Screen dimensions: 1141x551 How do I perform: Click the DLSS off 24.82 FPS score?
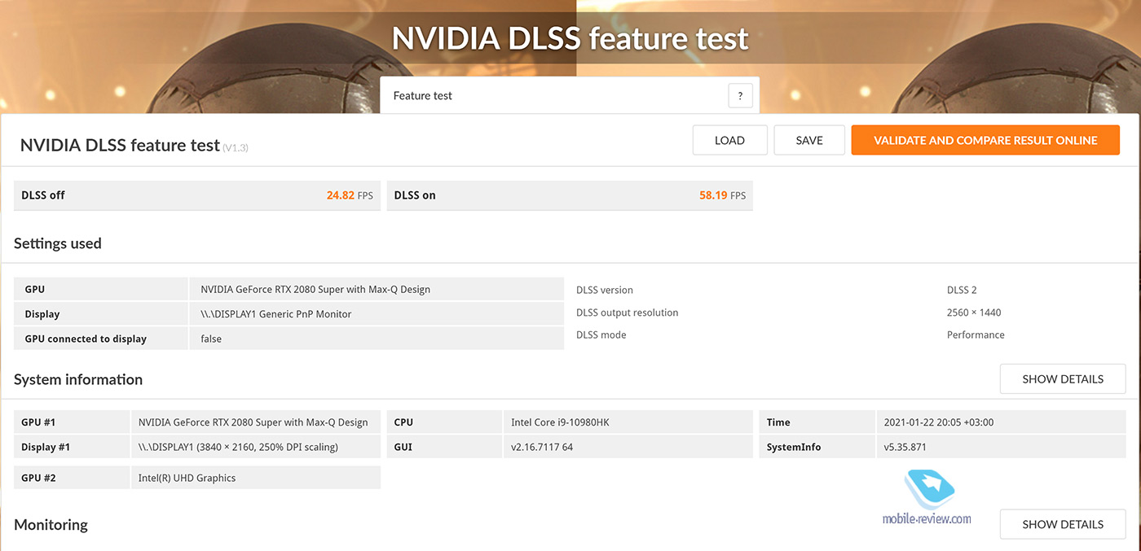(x=349, y=195)
